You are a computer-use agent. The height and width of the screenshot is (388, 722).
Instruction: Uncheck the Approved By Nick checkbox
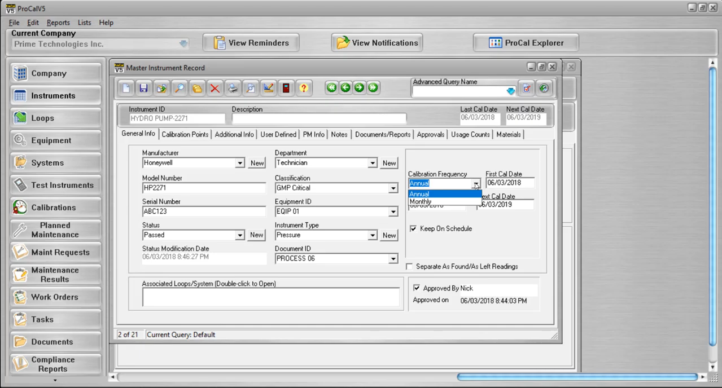pyautogui.click(x=417, y=288)
